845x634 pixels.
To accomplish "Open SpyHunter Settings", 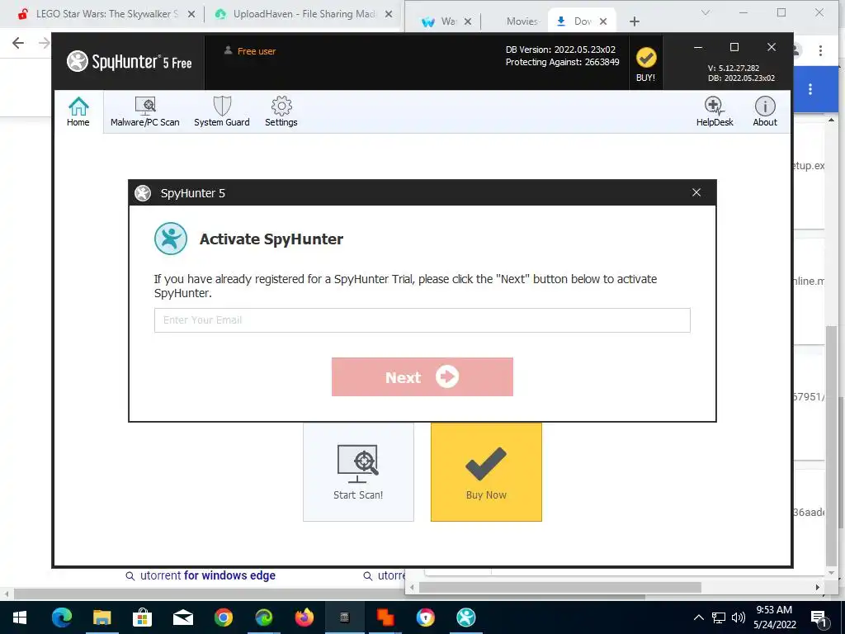I will [281, 111].
